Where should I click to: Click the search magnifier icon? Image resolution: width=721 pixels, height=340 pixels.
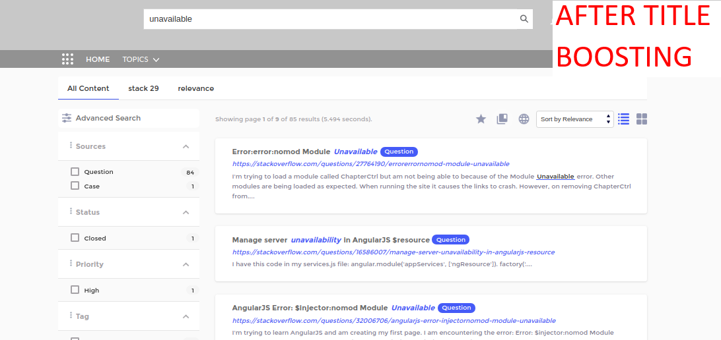[524, 19]
